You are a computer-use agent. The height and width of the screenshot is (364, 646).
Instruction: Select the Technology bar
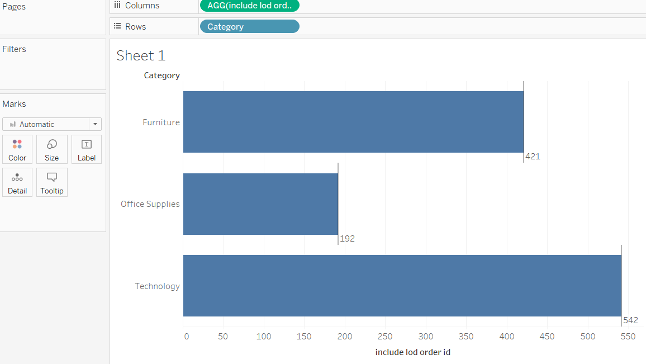402,286
